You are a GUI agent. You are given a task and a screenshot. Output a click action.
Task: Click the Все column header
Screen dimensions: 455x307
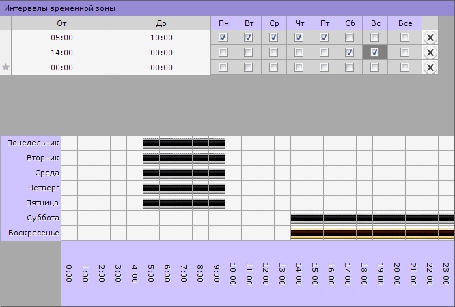pyautogui.click(x=404, y=23)
